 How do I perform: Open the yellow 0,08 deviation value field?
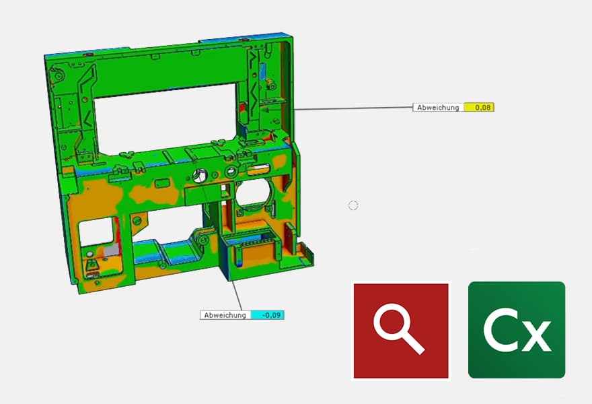[x=480, y=106]
